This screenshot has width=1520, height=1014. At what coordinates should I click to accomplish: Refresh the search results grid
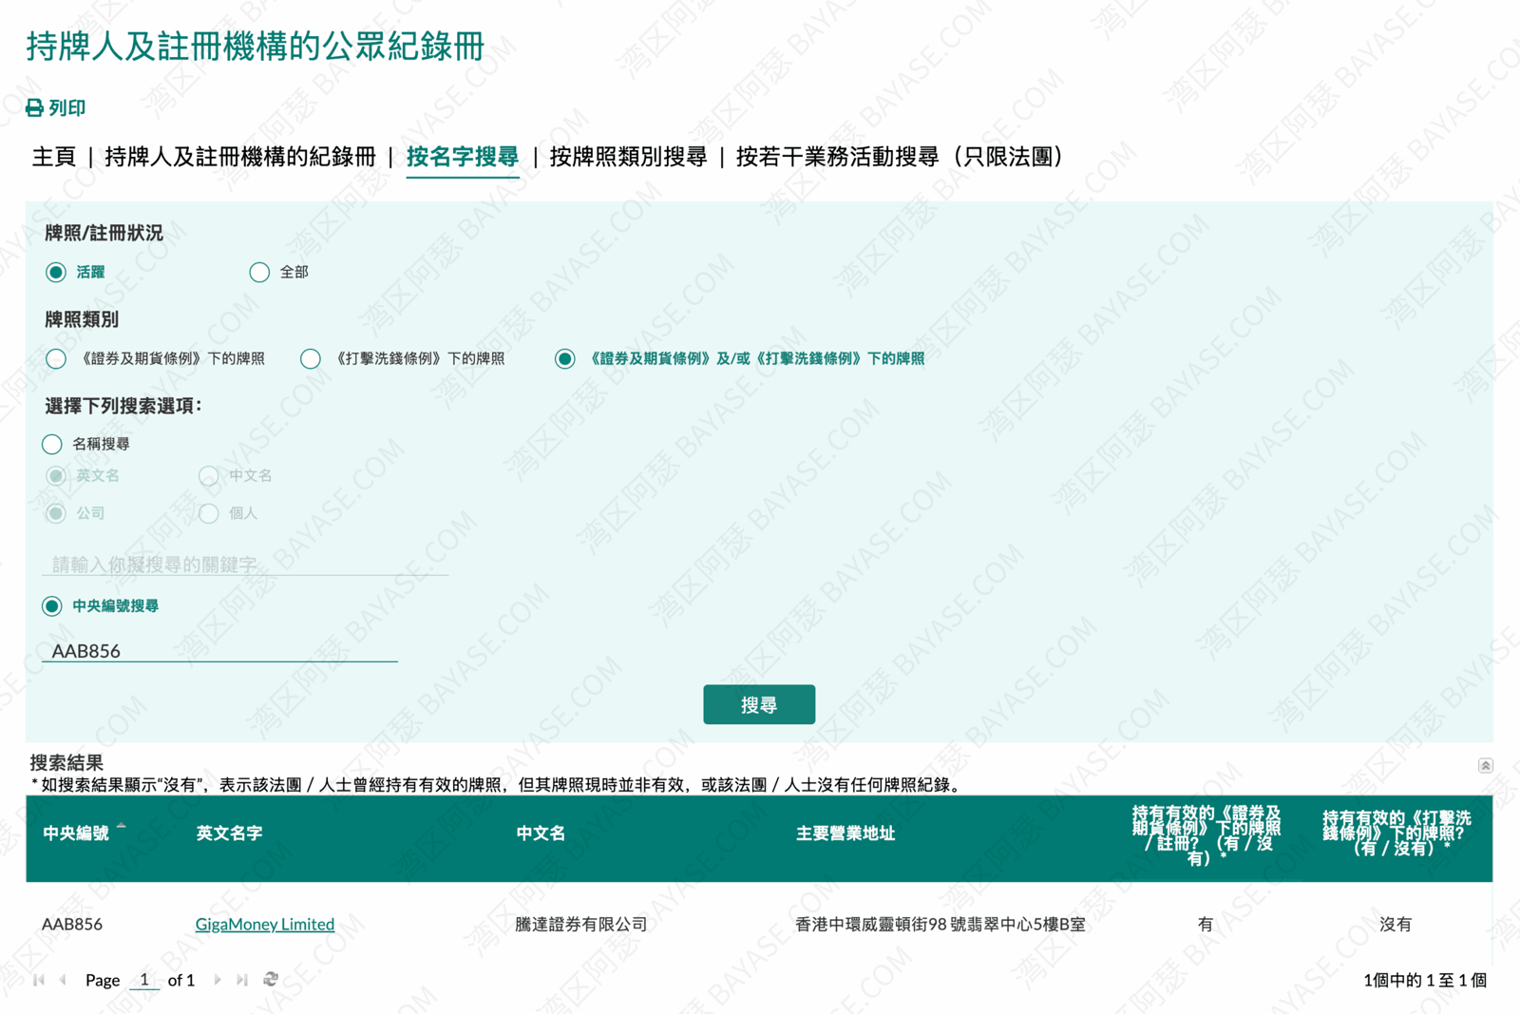pos(271,979)
